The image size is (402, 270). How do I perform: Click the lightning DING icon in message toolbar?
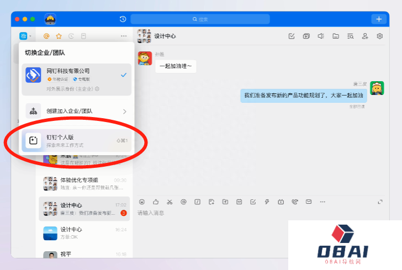(267, 202)
